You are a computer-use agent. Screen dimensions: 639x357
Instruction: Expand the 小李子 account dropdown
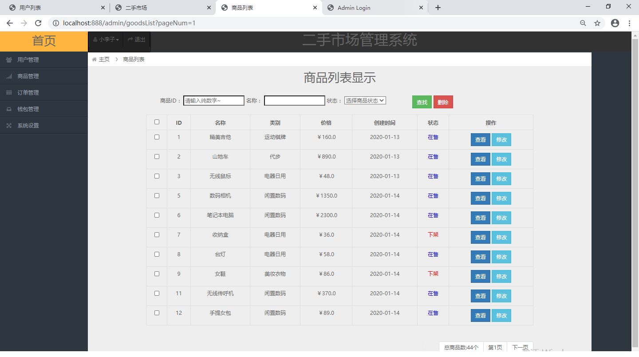(x=106, y=40)
